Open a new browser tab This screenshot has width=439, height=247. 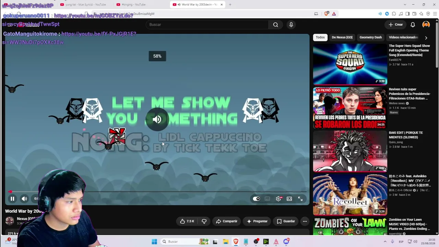point(230,4)
